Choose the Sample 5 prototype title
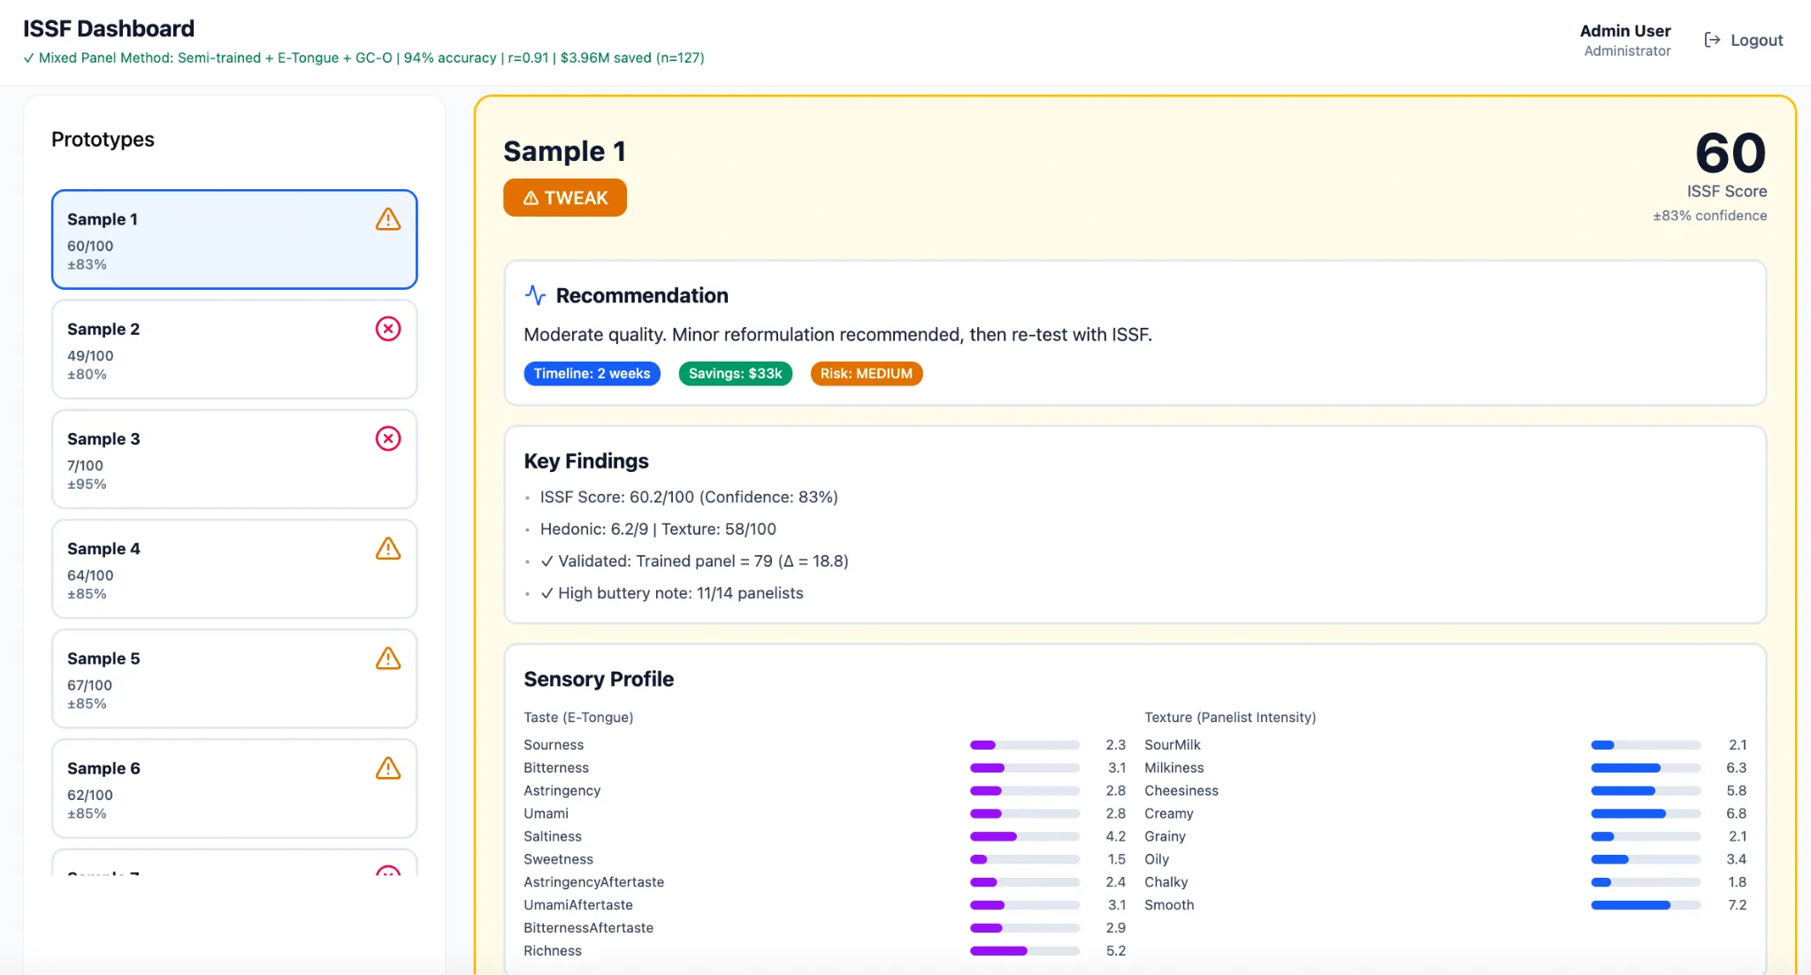This screenshot has width=1811, height=975. 103,659
